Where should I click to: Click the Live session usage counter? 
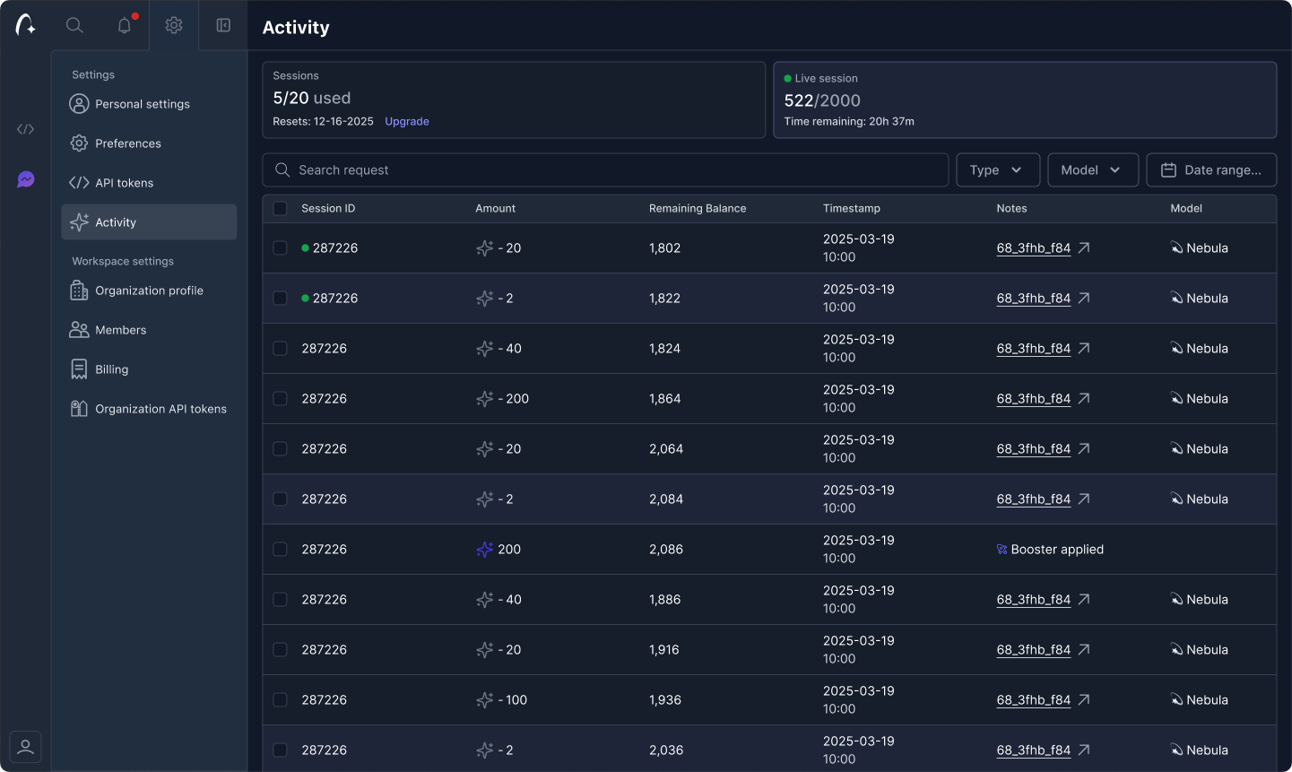tap(821, 100)
